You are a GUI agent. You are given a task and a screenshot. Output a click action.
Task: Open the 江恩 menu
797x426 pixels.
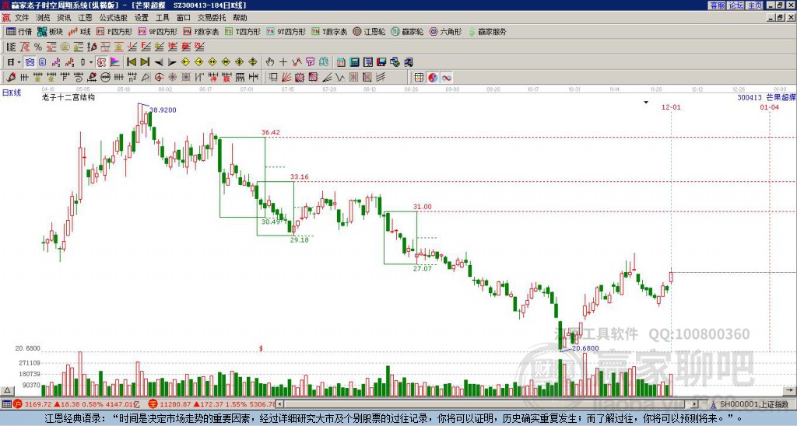point(86,18)
